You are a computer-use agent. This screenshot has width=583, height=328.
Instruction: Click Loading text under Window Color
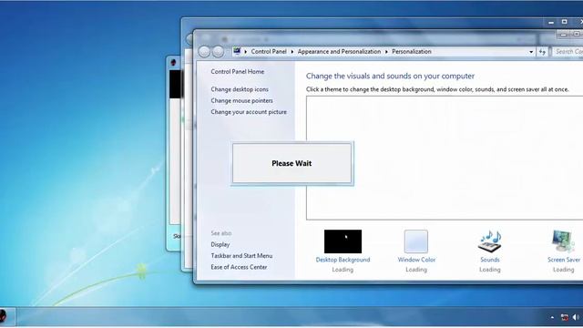click(416, 270)
